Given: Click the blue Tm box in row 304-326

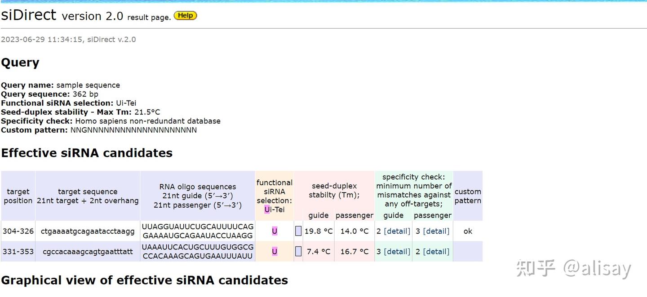Looking at the screenshot, I should (x=298, y=231).
